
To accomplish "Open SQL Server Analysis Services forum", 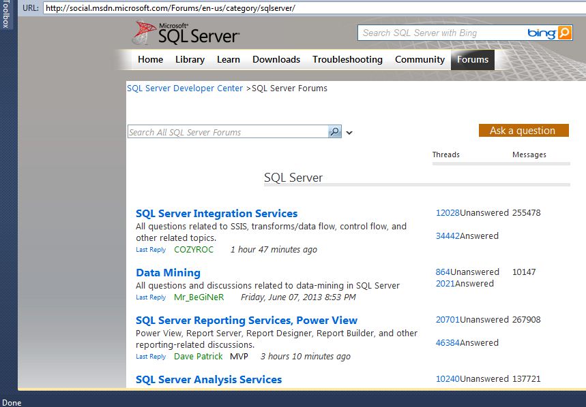I will click(209, 379).
